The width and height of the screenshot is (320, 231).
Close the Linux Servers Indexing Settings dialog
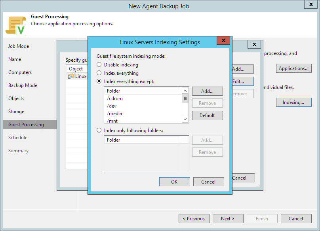pos(223,41)
